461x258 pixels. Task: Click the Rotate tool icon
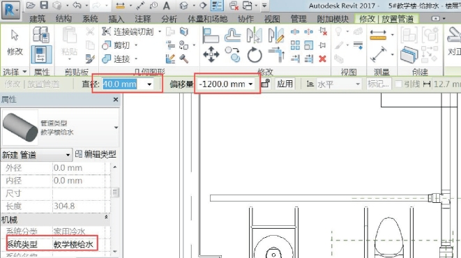coord(255,54)
